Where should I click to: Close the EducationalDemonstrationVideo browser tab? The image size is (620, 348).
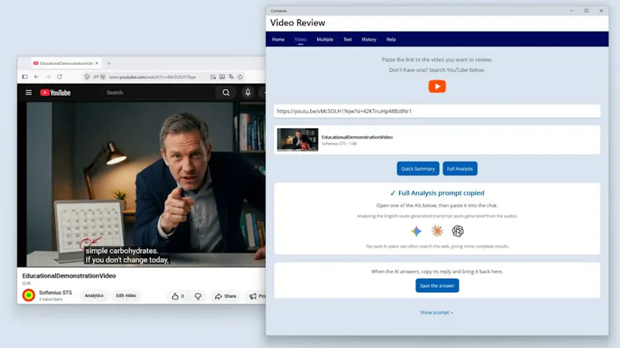(97, 63)
